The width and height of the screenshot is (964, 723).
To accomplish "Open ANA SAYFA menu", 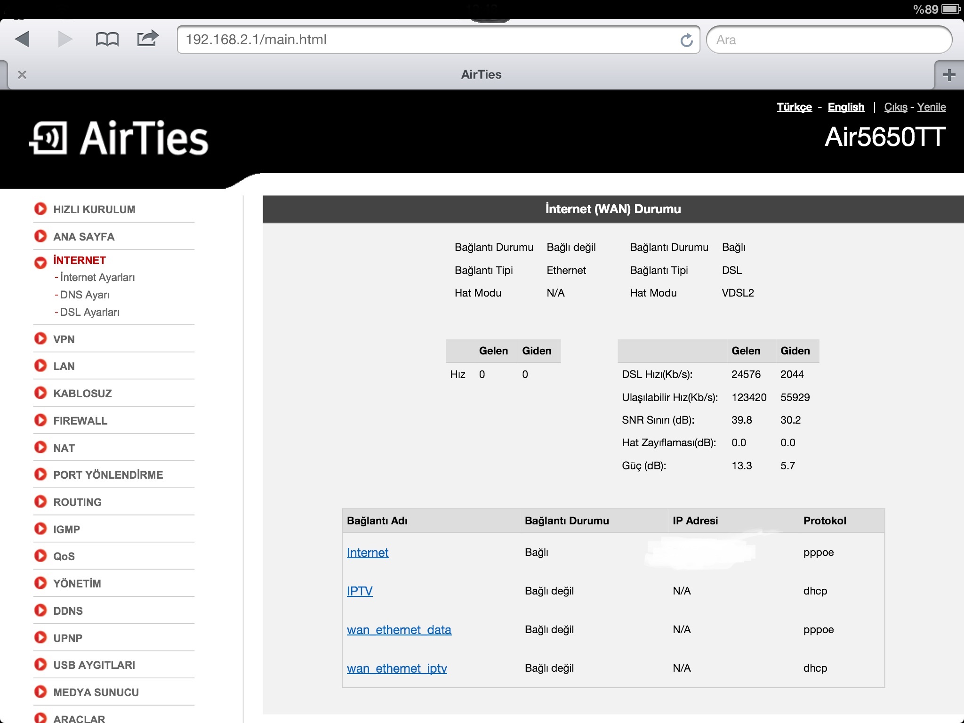I will 84,236.
